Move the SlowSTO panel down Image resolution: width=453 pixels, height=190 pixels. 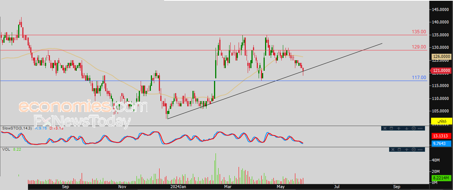click(x=406, y=128)
